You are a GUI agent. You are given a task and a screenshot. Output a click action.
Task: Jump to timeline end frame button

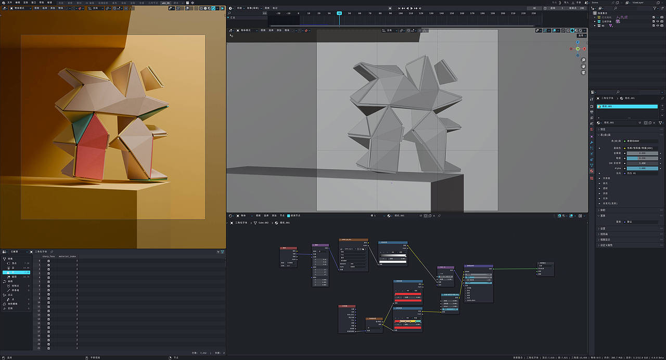tap(420, 8)
